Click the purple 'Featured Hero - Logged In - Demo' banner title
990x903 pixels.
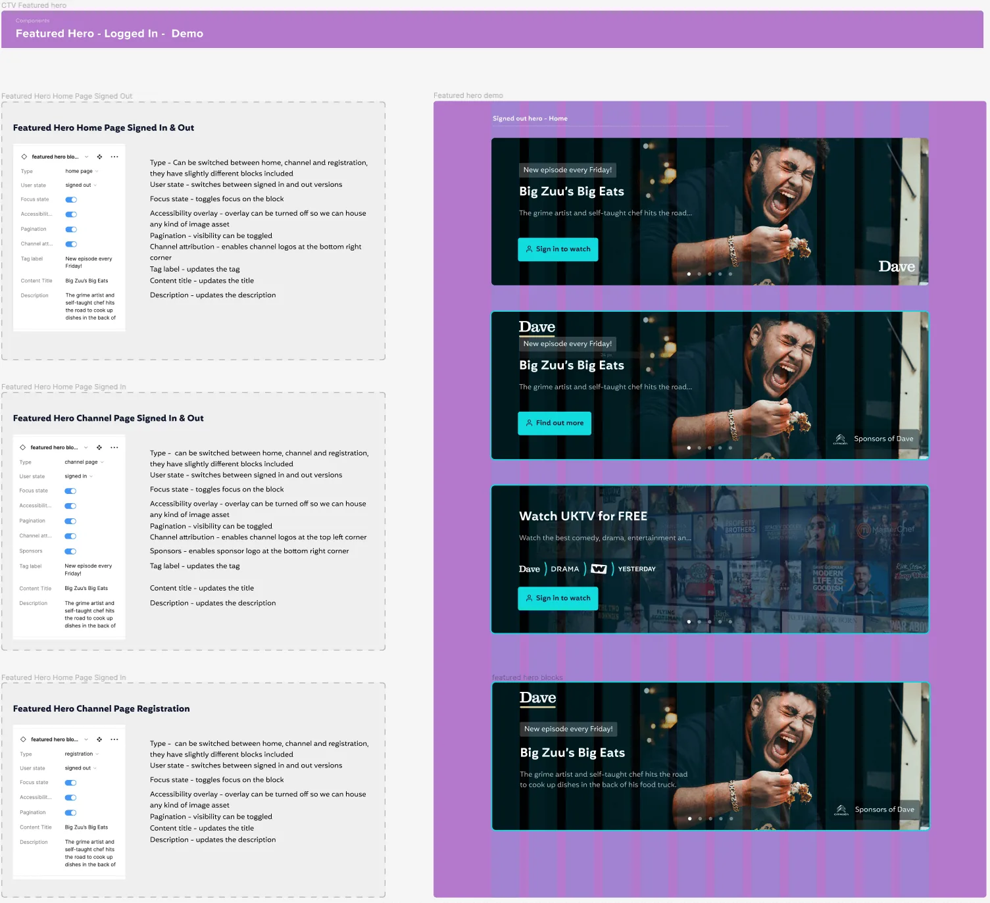pos(109,34)
